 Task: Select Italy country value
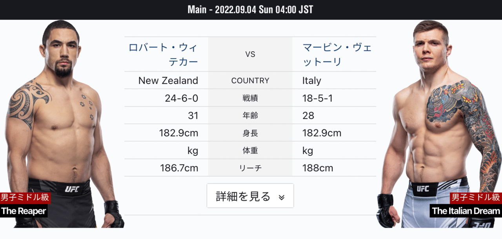pyautogui.click(x=311, y=81)
